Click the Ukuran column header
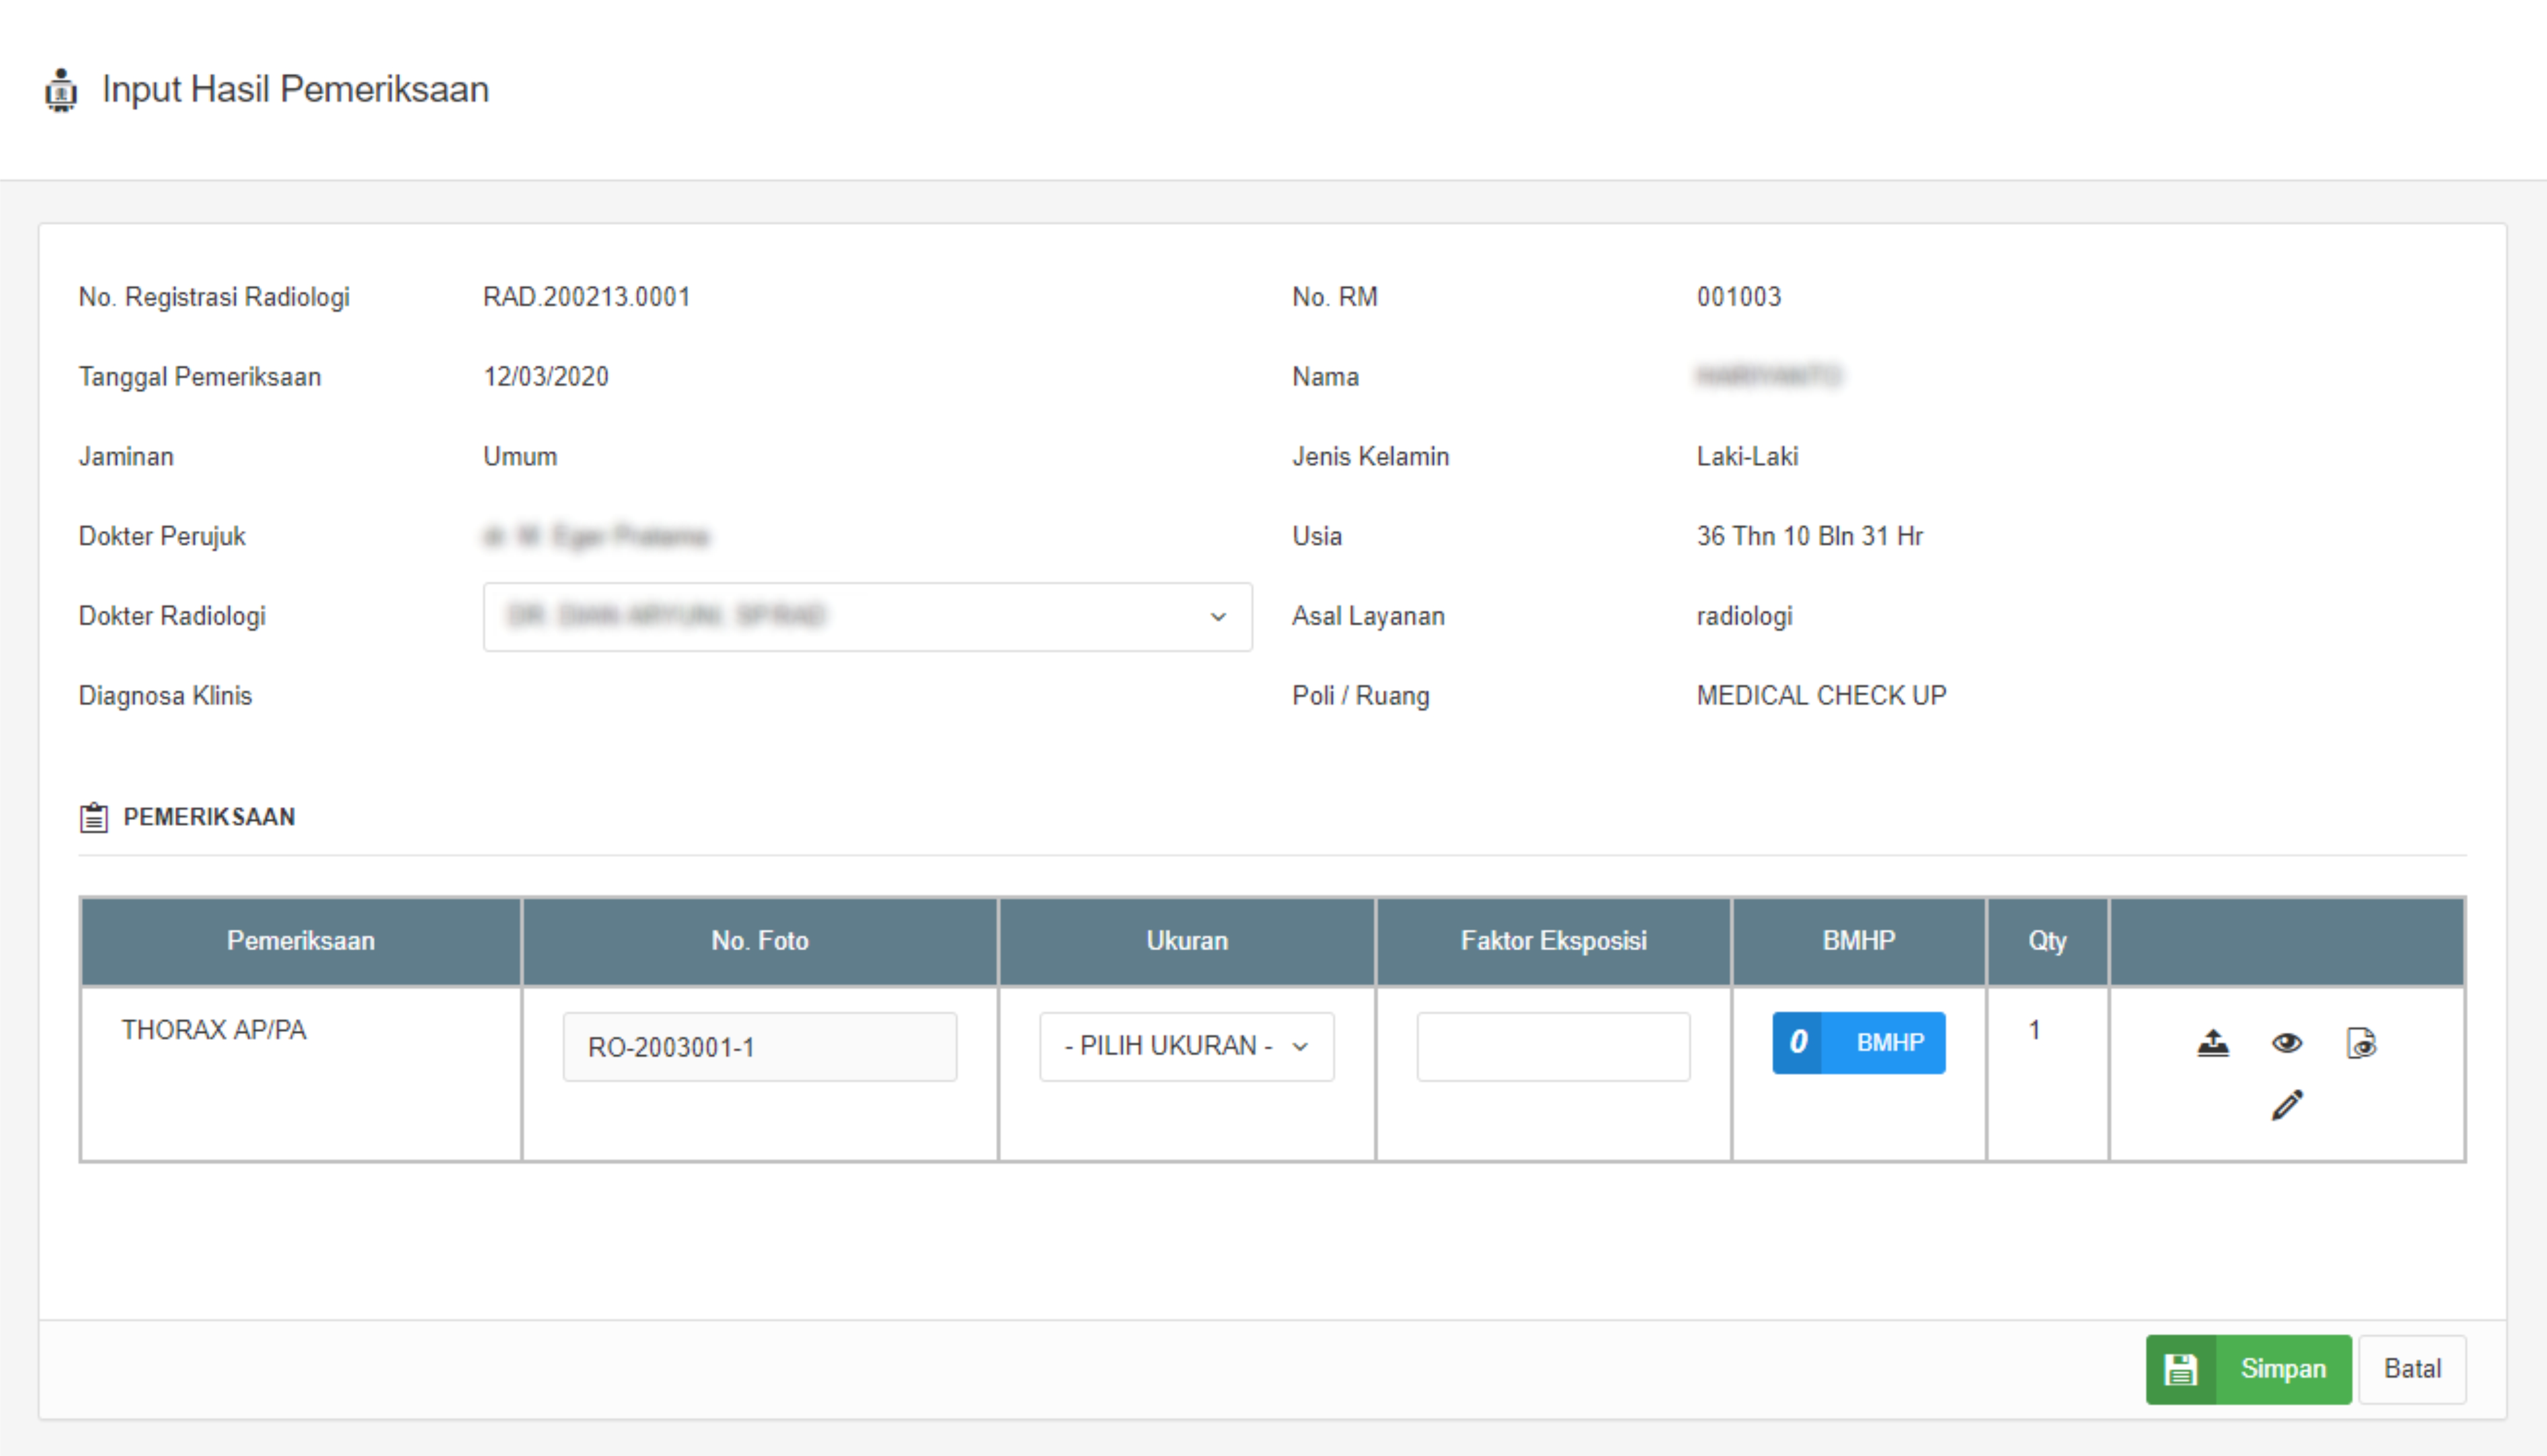The width and height of the screenshot is (2547, 1456). [x=1186, y=941]
